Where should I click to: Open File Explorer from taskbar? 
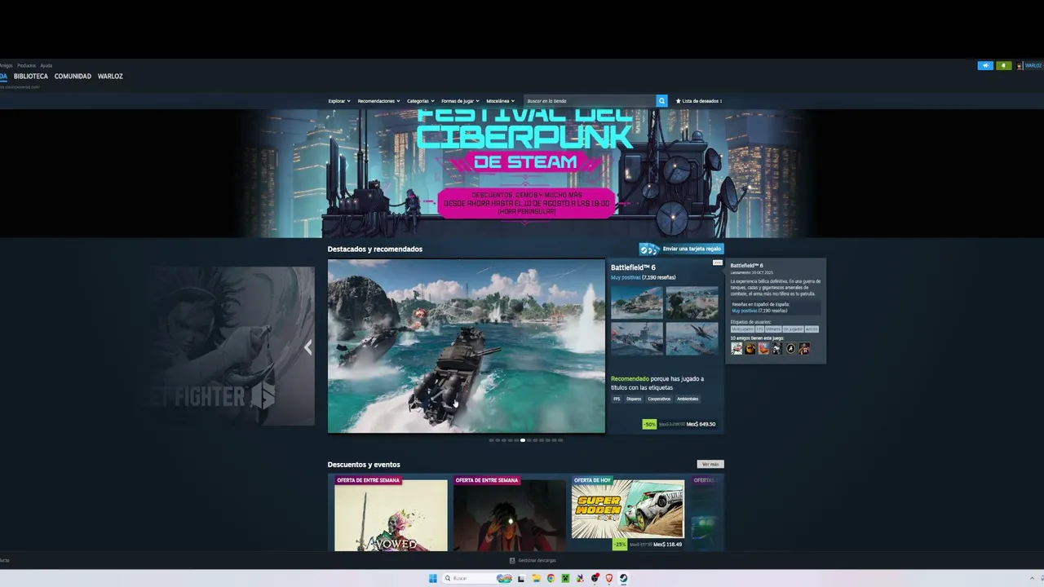tap(536, 579)
